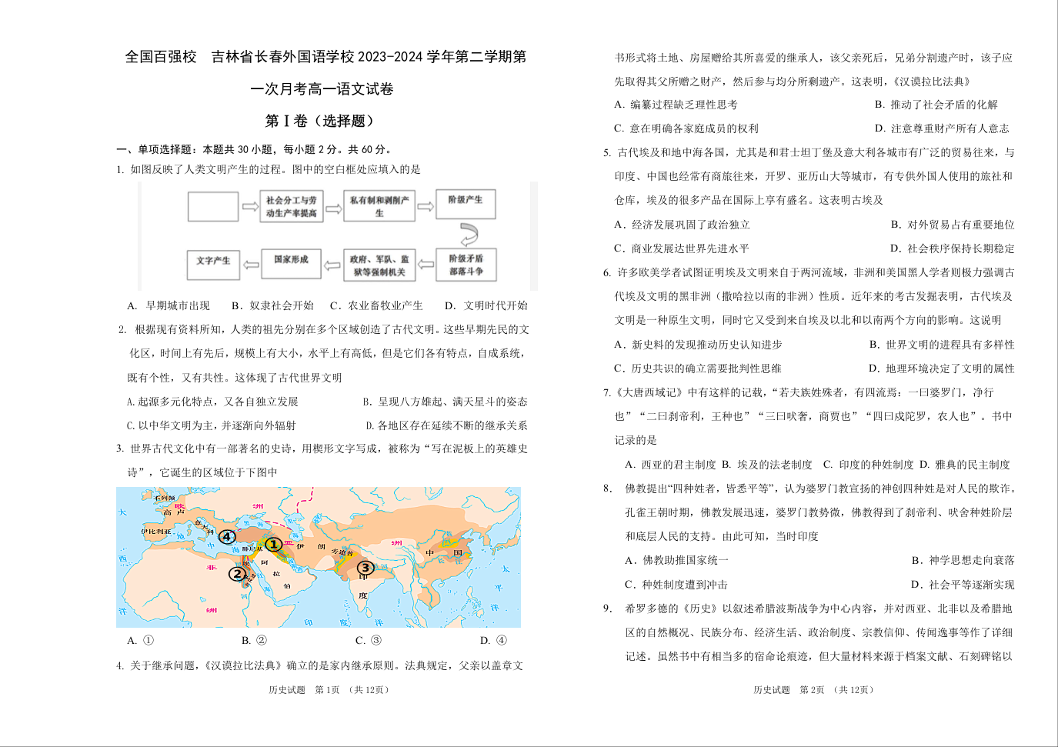
Task: Click the empty blank box in the flowchart
Action: click(213, 206)
